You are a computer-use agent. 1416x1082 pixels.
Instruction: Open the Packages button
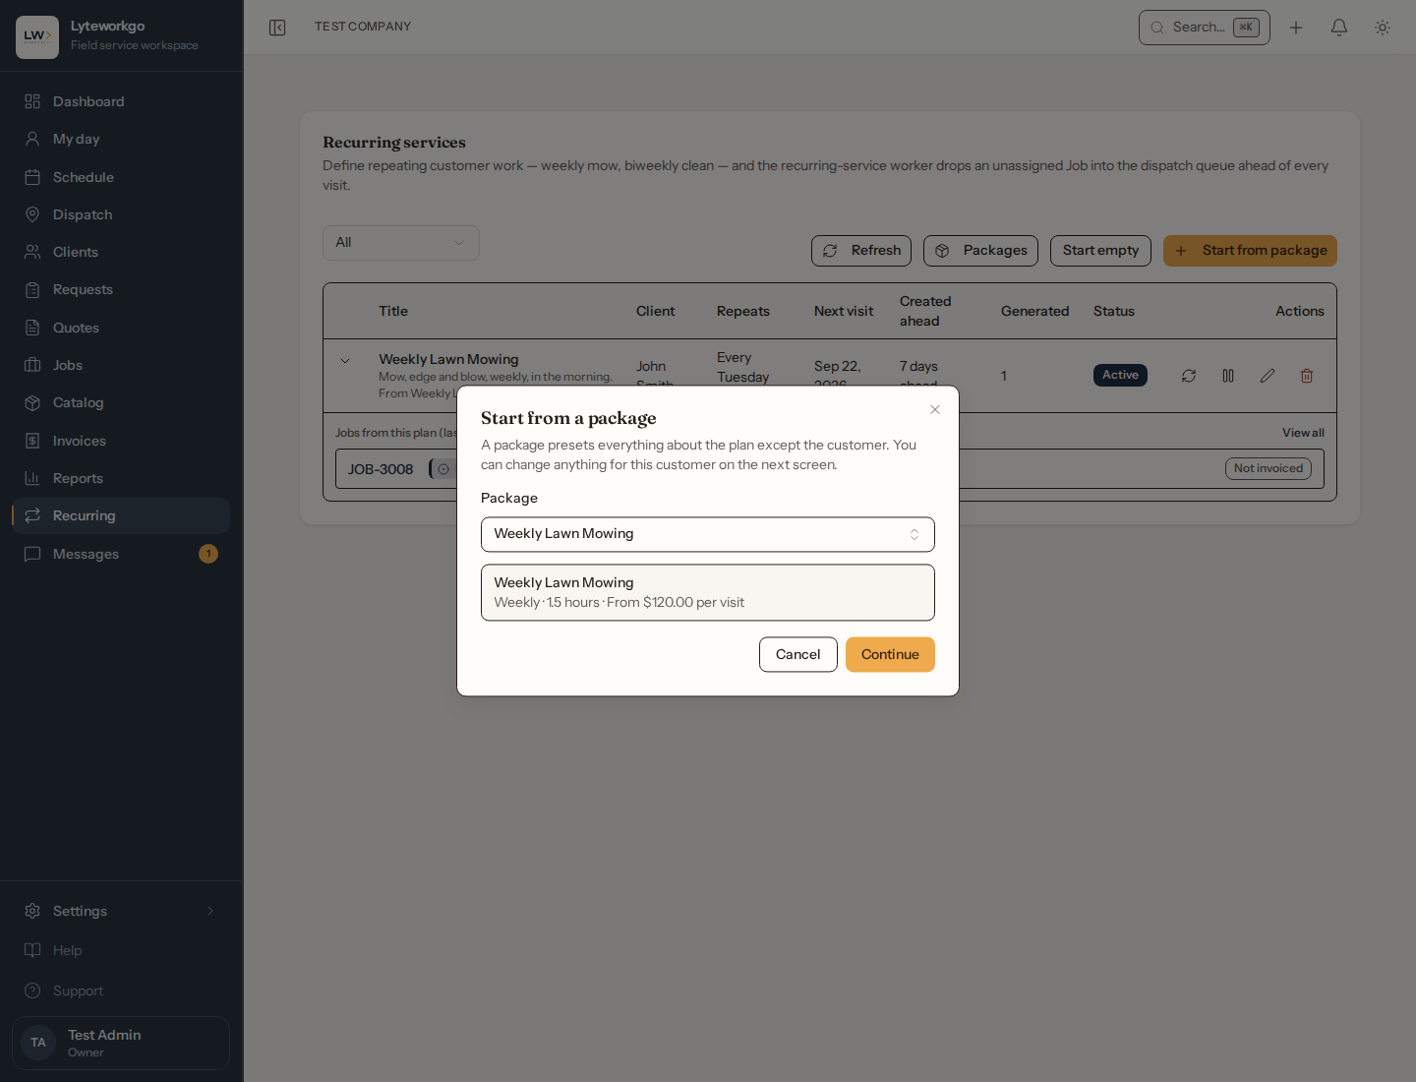[980, 251]
